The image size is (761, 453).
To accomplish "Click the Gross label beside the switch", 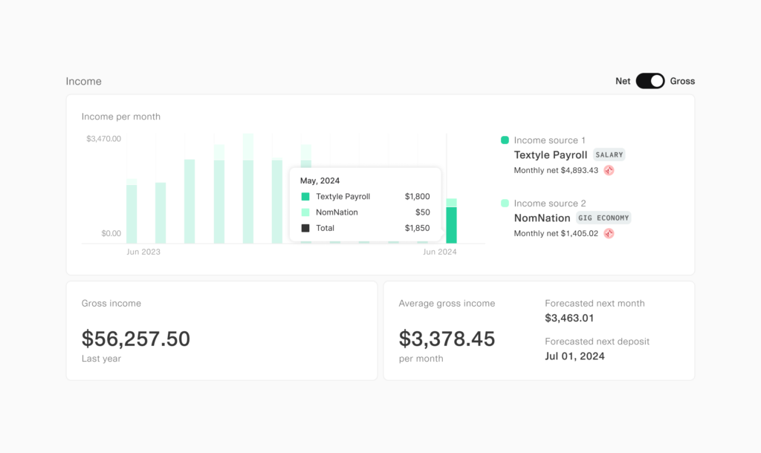I will point(682,81).
